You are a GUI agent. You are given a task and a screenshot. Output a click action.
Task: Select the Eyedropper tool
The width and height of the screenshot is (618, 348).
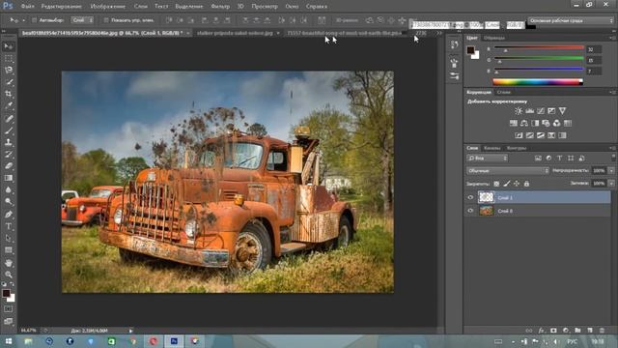click(9, 105)
